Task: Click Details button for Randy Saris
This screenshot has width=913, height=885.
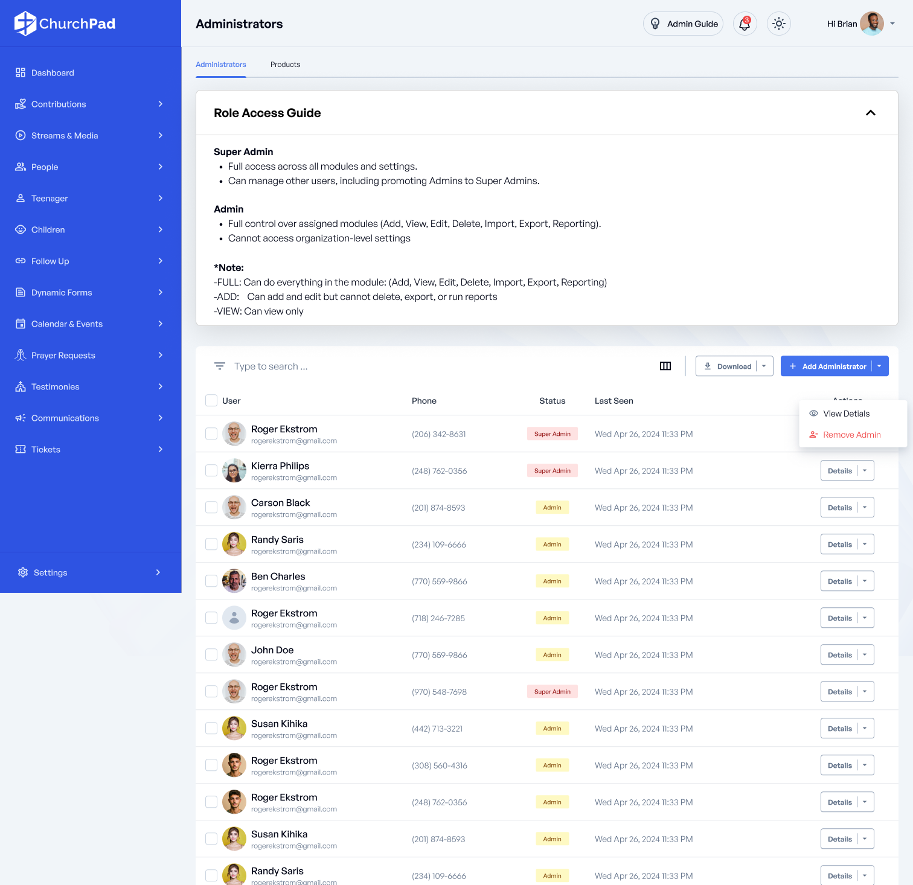Action: (839, 545)
